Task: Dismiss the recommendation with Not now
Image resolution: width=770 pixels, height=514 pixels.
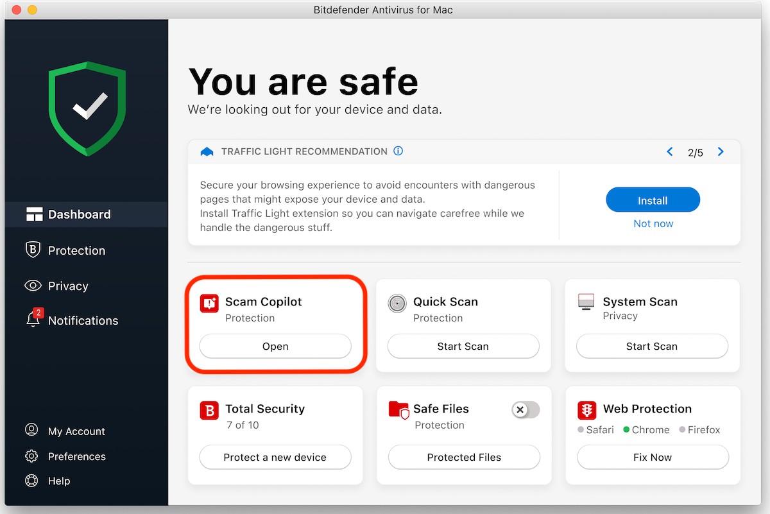Action: point(653,223)
